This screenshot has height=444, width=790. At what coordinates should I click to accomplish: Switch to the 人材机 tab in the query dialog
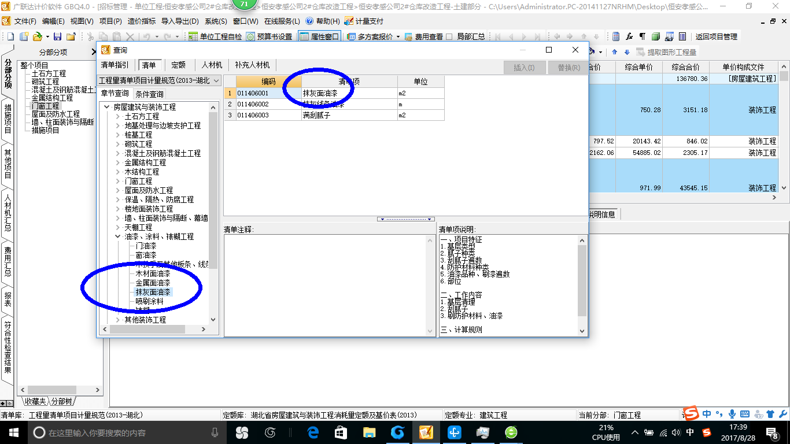click(212, 65)
